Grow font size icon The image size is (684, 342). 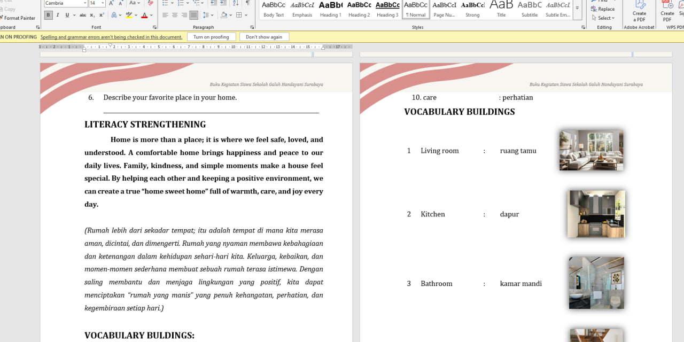click(111, 3)
